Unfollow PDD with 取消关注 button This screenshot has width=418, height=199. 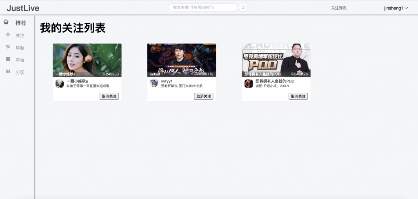pyautogui.click(x=298, y=96)
